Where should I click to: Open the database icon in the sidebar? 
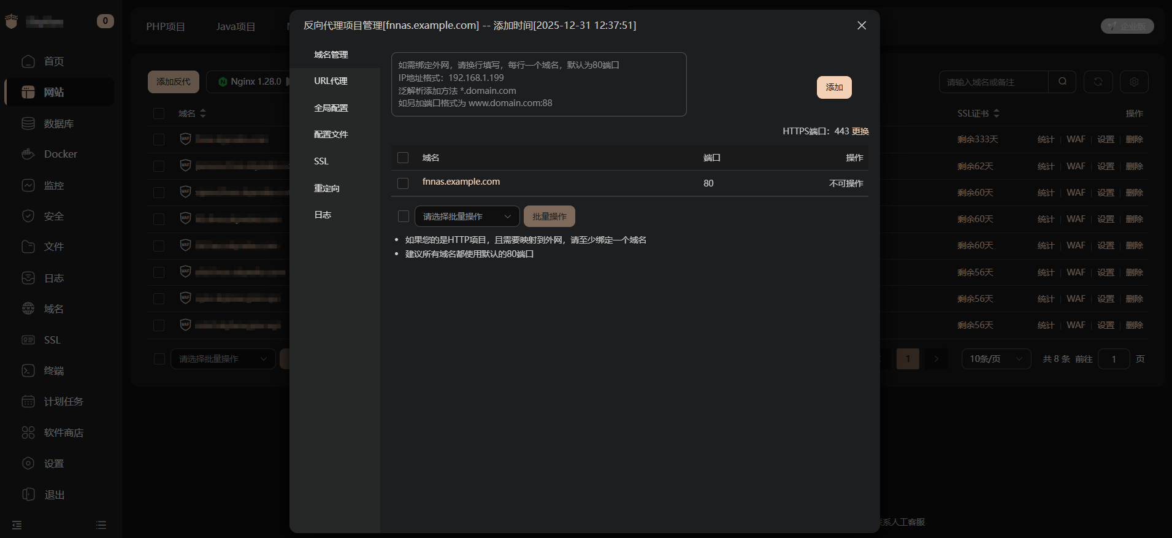click(28, 123)
